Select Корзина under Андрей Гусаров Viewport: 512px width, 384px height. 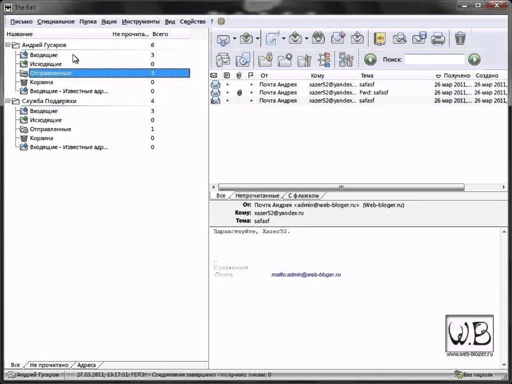coord(42,82)
